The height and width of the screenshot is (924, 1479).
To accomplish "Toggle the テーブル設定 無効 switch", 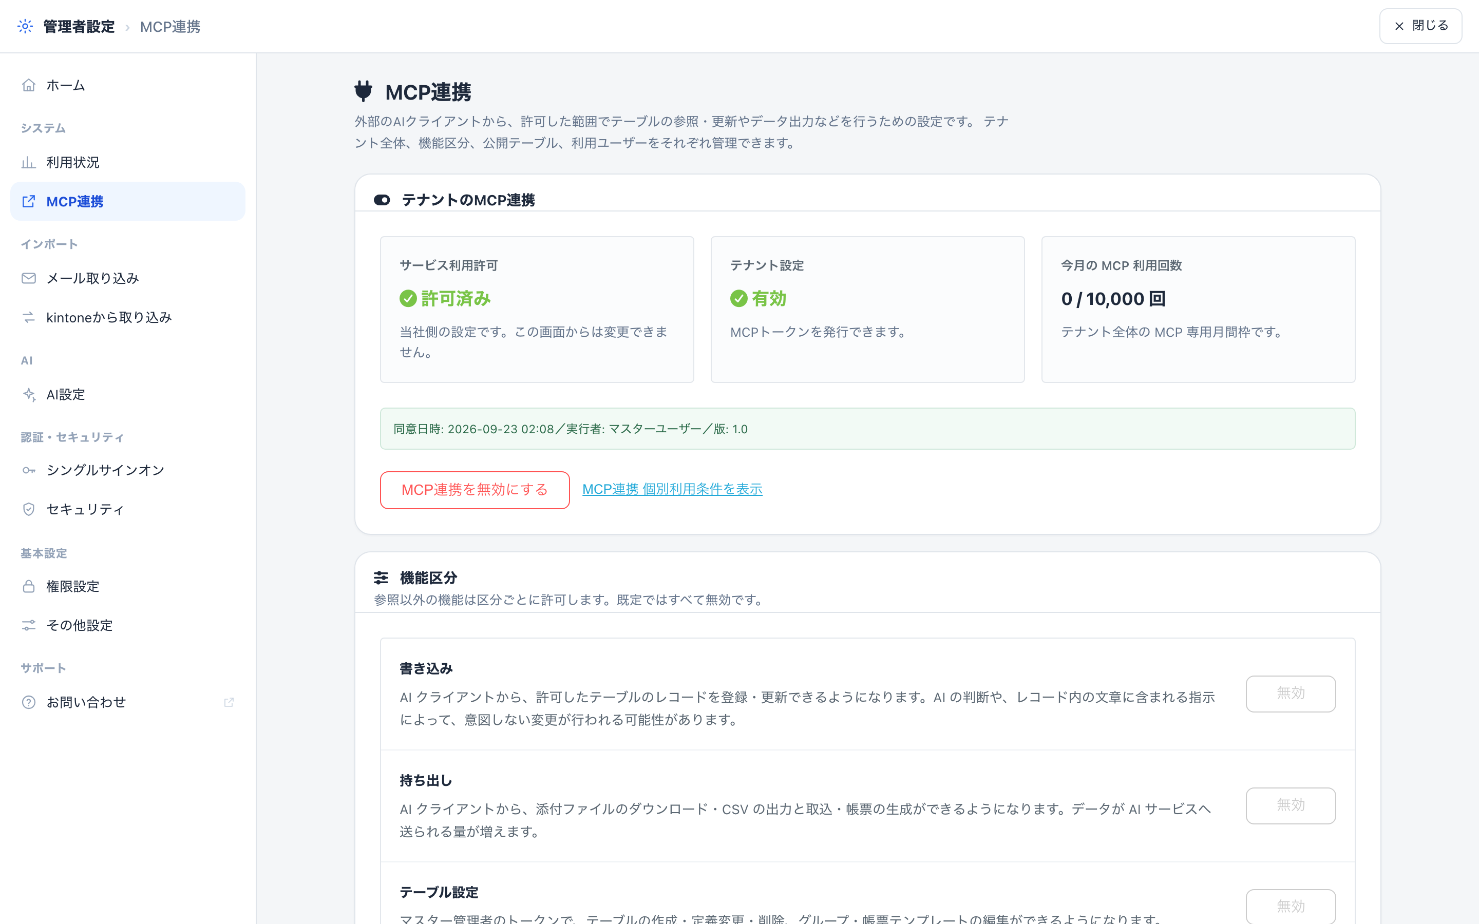I will click(1291, 906).
